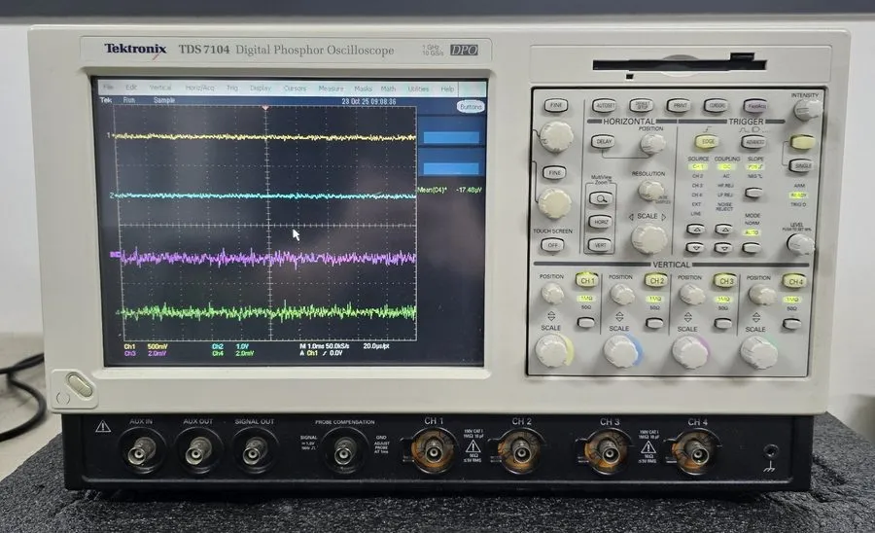Viewport: 875px width, 533px height.
Task: Click the CH 2 termination (1MΩ/50Ω) button
Action: tap(654, 323)
